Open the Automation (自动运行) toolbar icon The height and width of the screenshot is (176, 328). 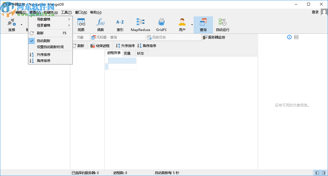(222, 25)
